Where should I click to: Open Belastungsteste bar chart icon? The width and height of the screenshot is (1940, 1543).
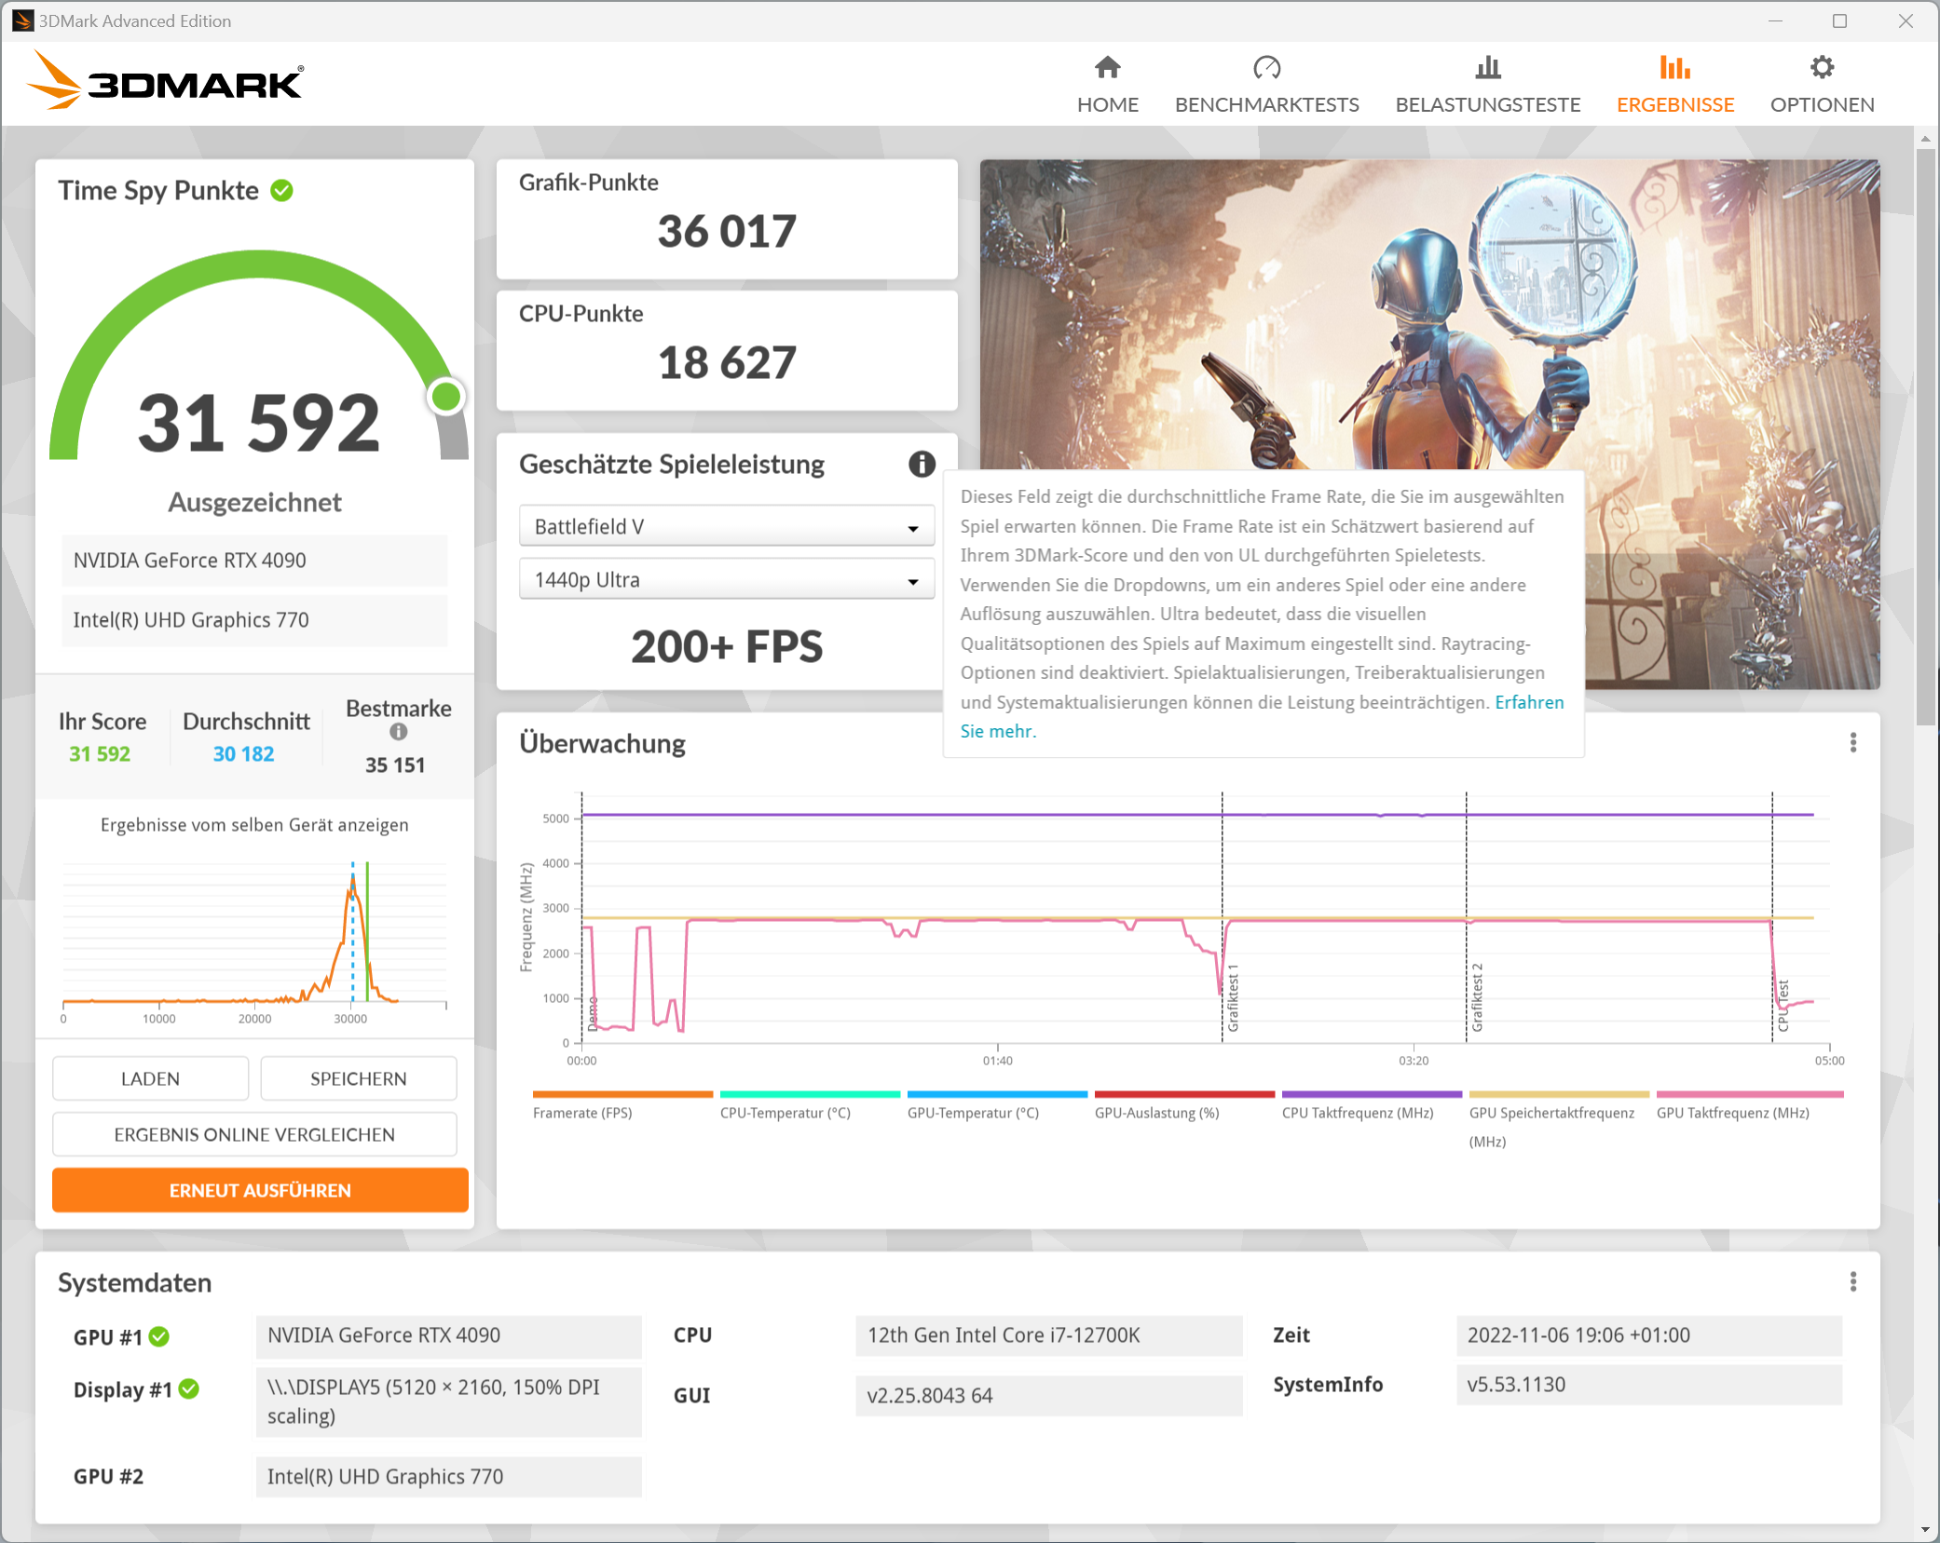(1487, 68)
